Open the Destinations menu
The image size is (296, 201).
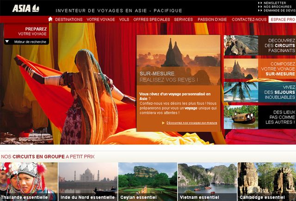(69, 19)
